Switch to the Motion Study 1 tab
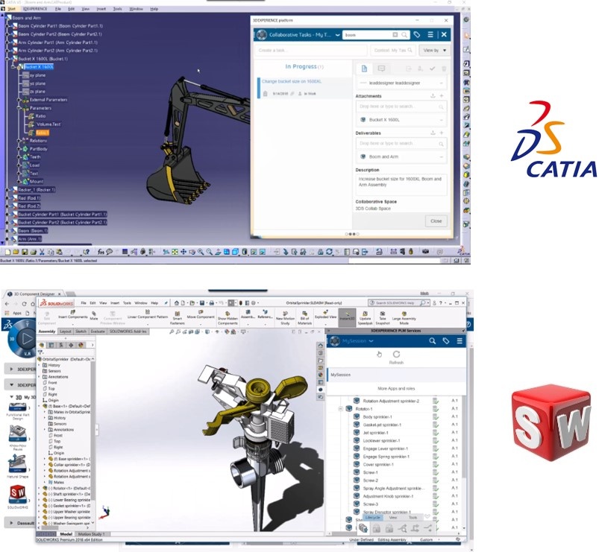599x552 pixels. click(91, 534)
